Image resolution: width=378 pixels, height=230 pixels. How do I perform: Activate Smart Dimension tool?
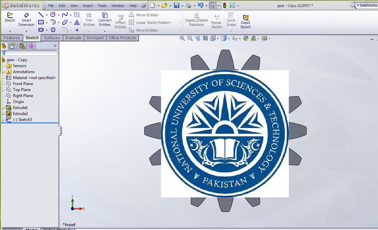(26, 20)
